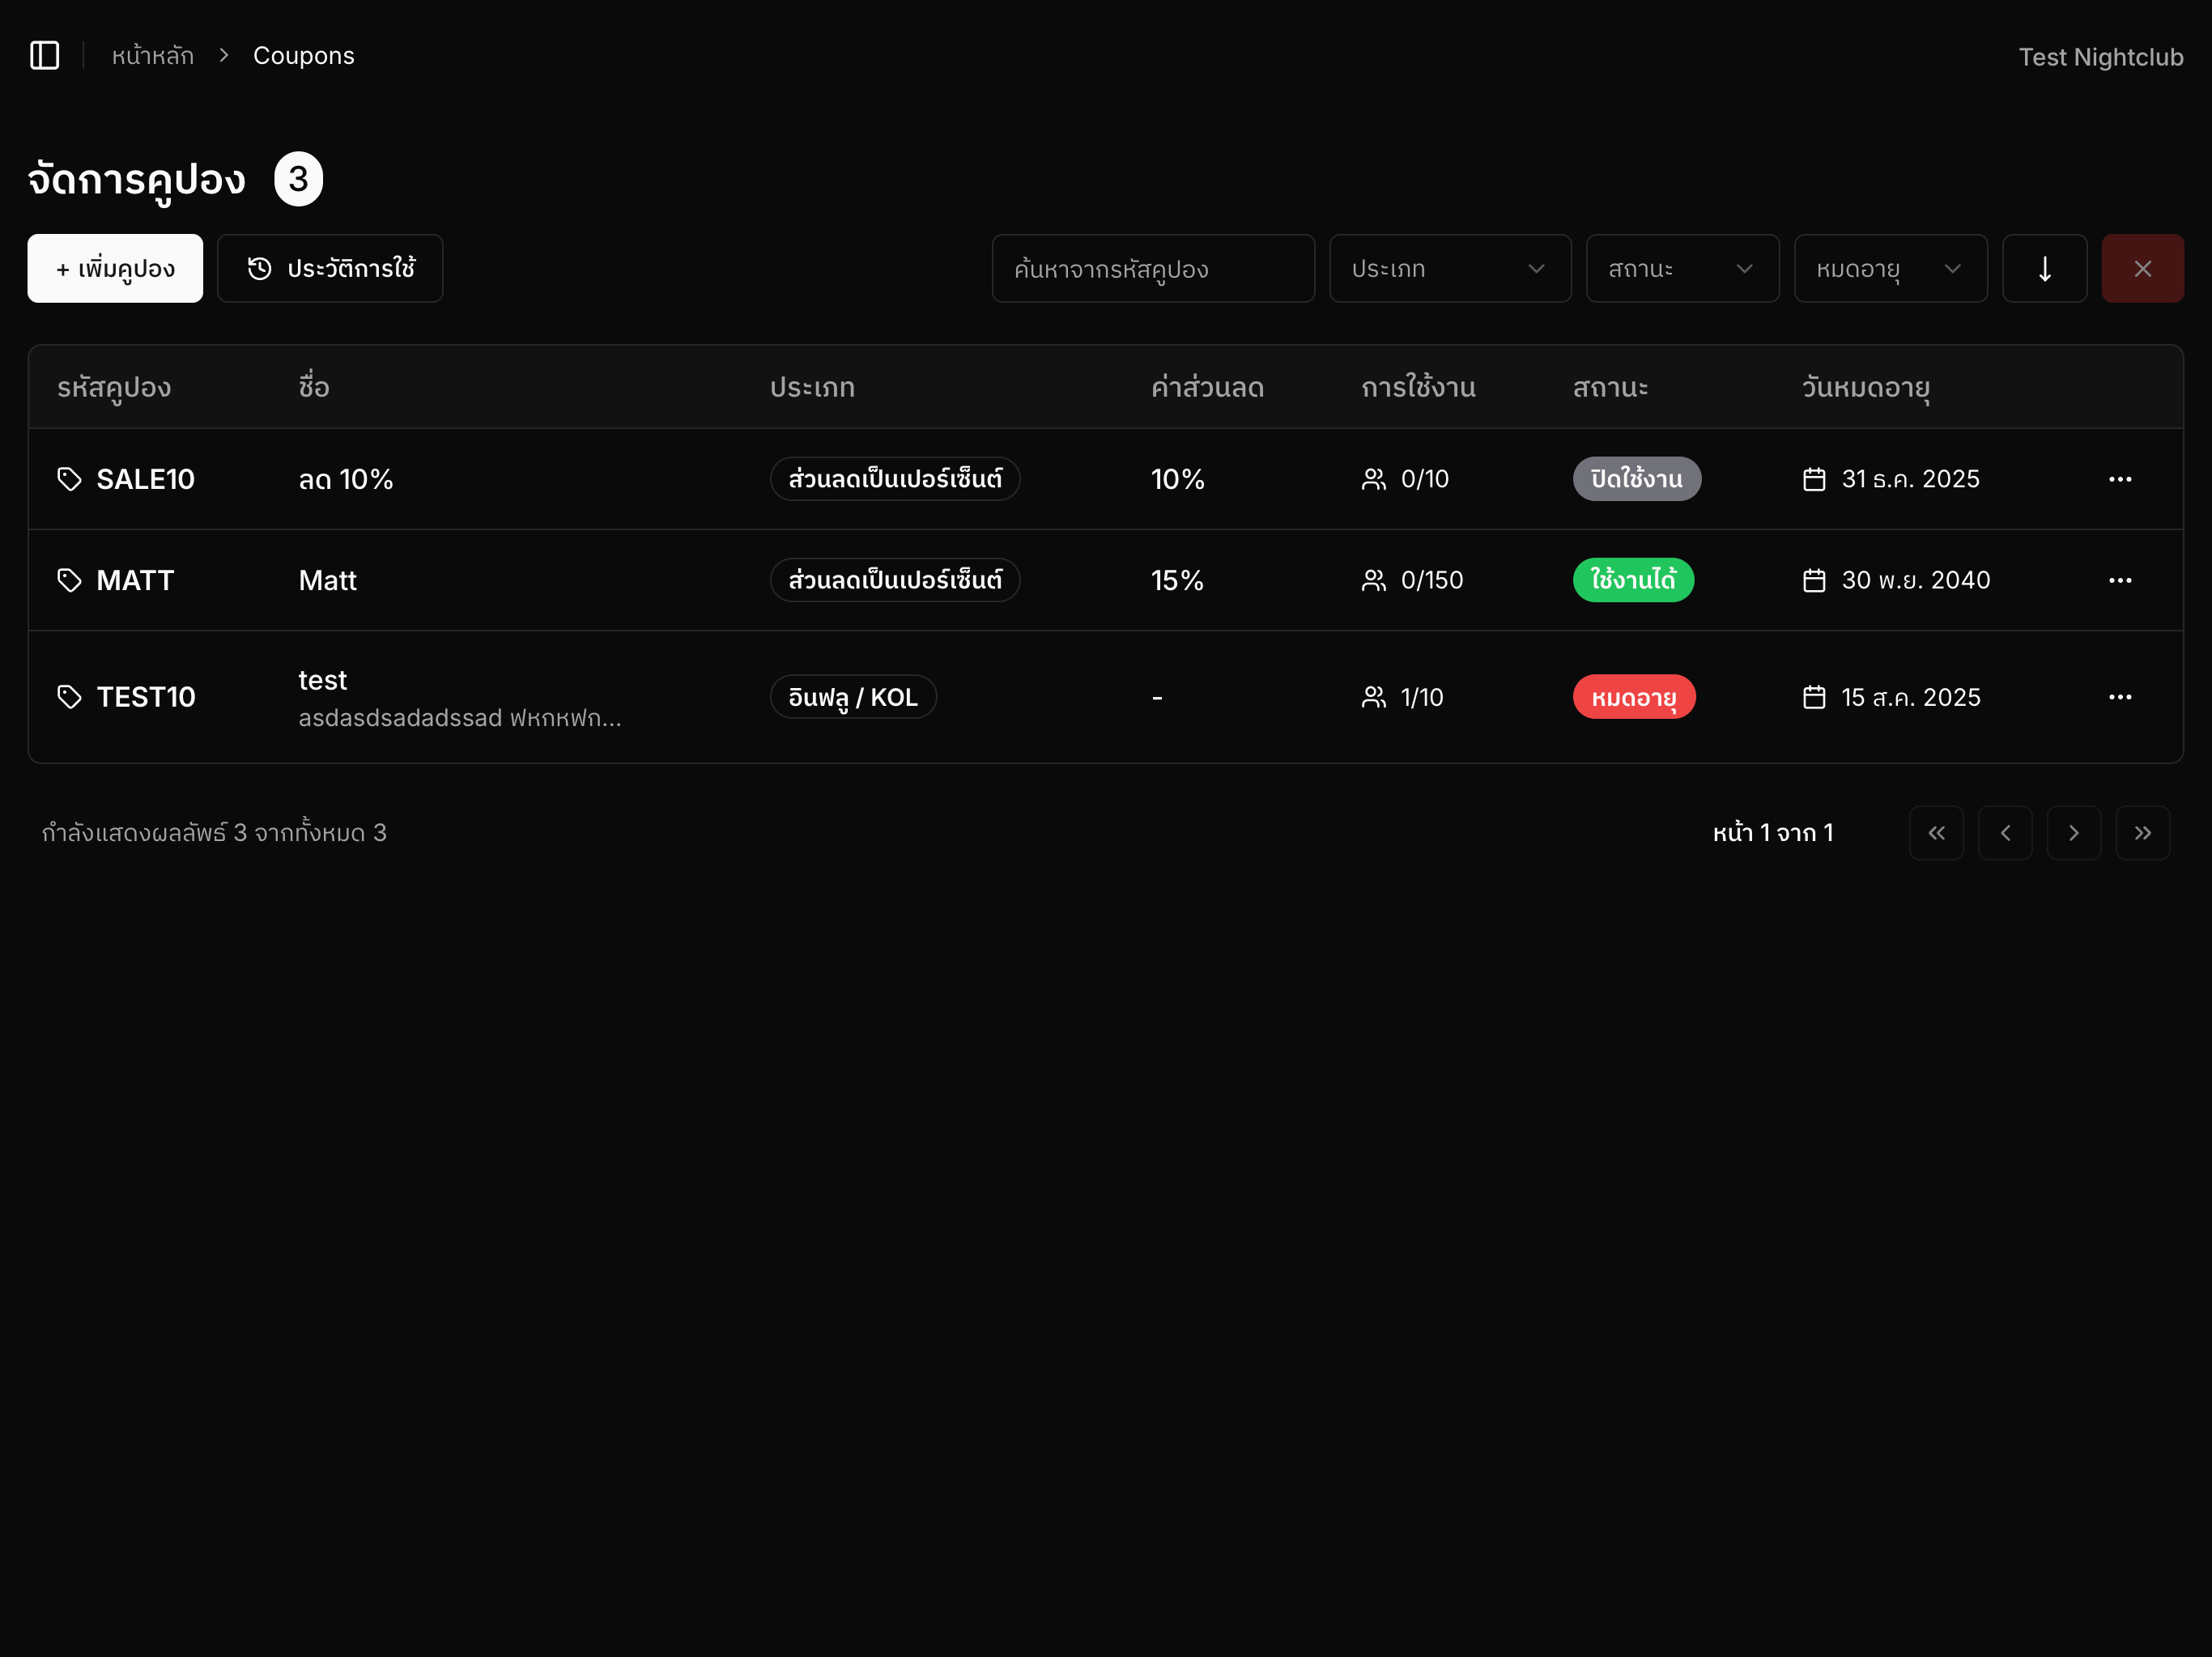Screen dimensions: 2212x1657
Task: Click users icon next to 1/10
Action: (1374, 697)
